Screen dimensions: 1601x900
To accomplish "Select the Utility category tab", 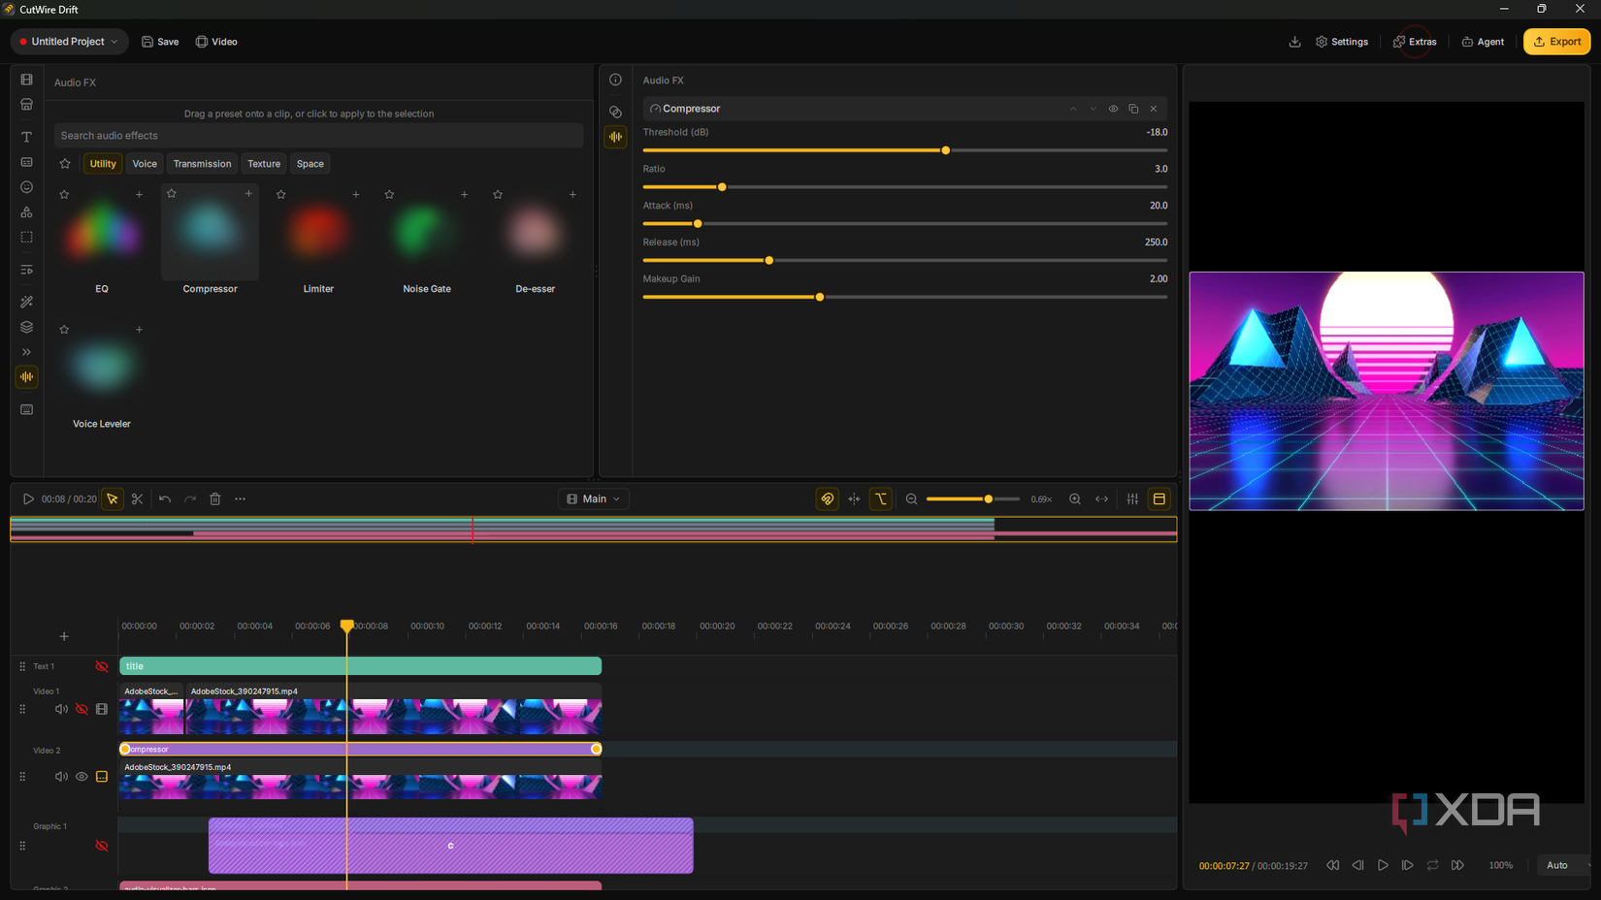I will (x=103, y=164).
